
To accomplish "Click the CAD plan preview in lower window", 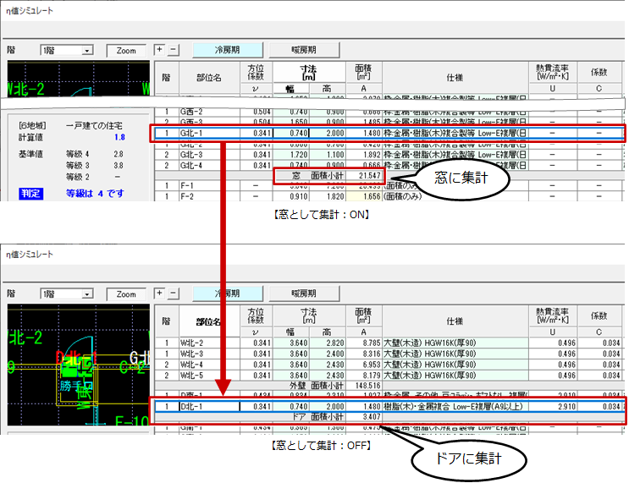I will point(79,365).
